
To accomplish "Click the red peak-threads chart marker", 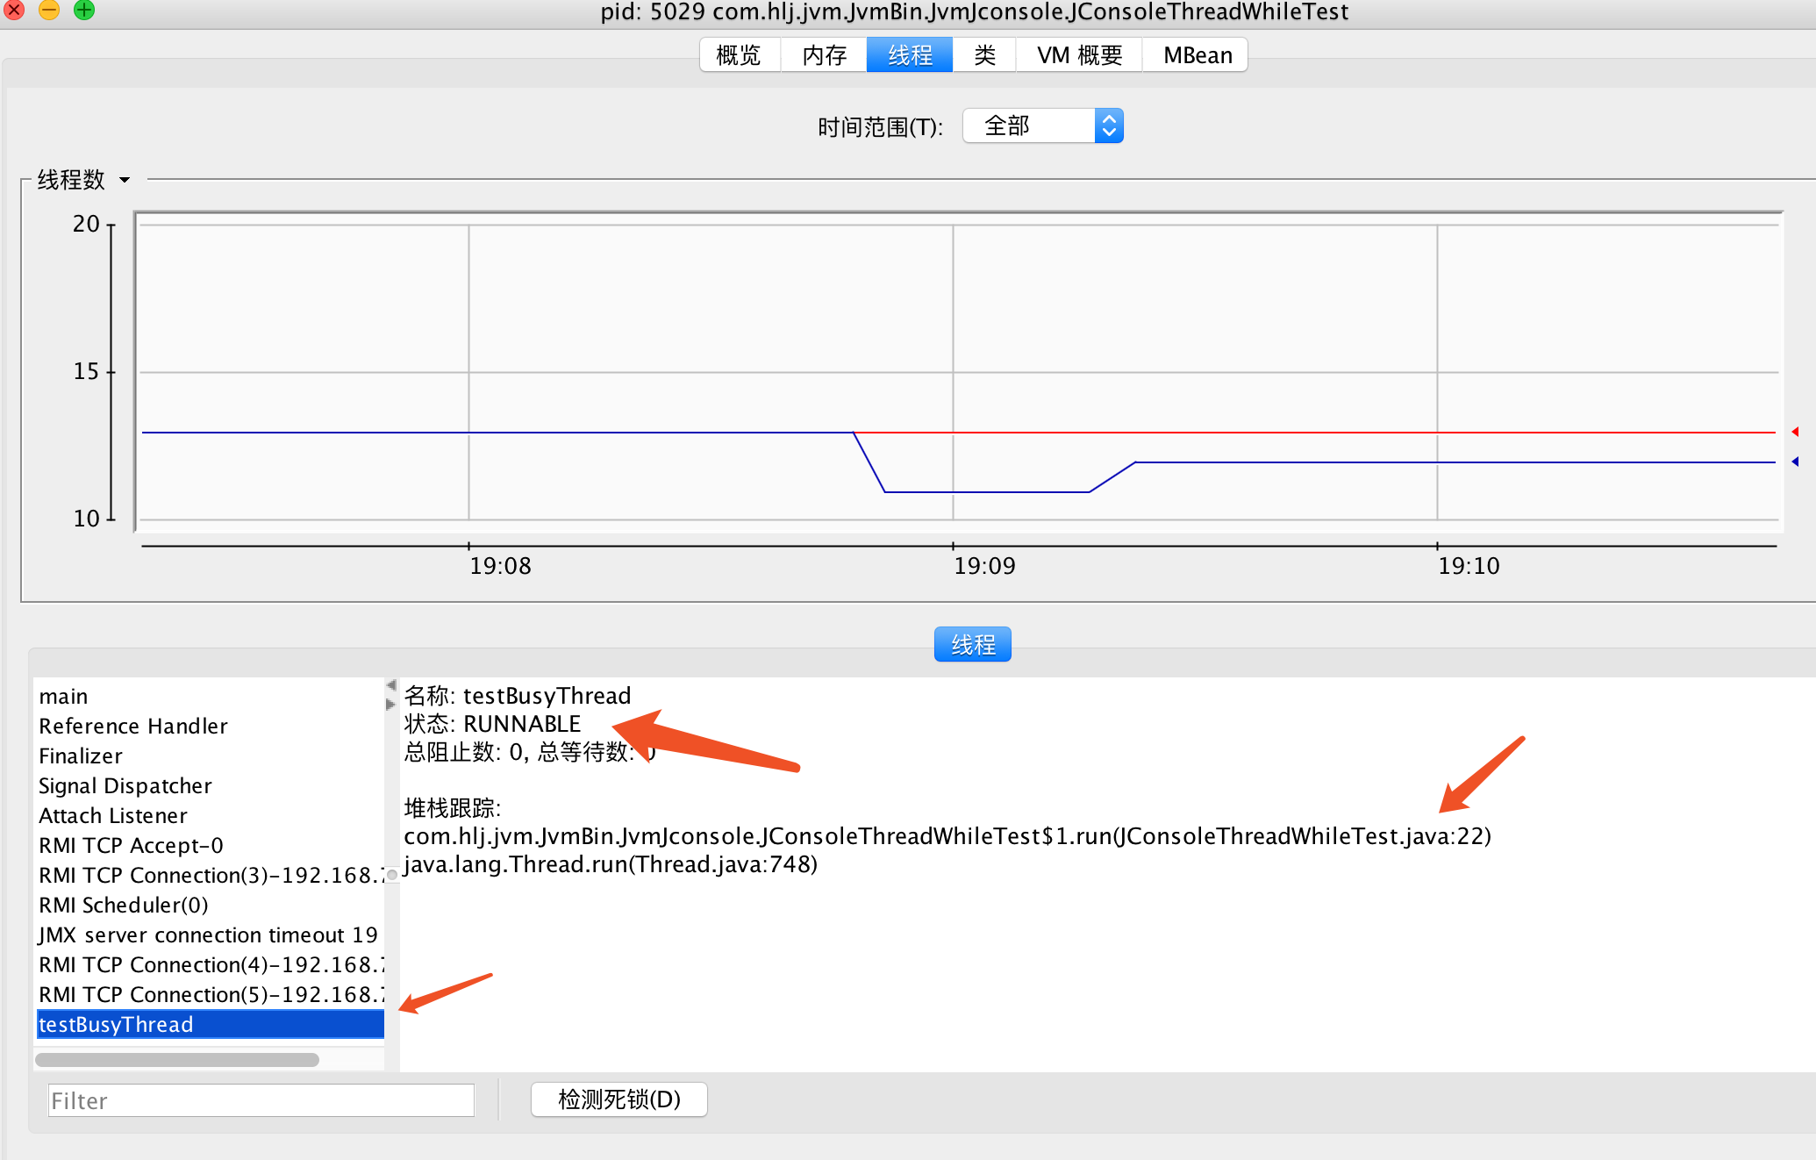I will point(1795,432).
